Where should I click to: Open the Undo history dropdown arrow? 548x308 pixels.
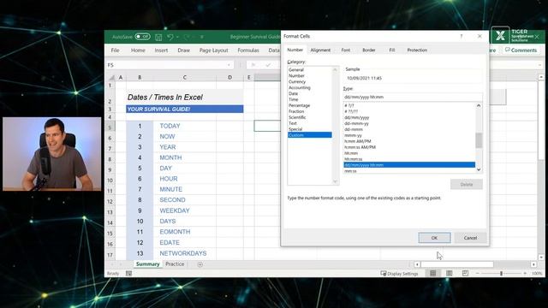click(177, 37)
